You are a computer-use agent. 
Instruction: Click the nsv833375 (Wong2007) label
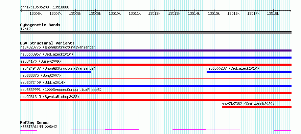[41, 75]
